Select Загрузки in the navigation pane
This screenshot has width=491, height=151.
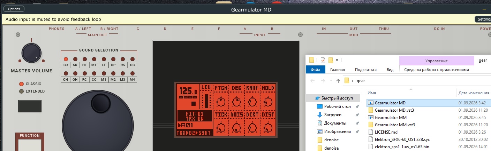point(333,115)
